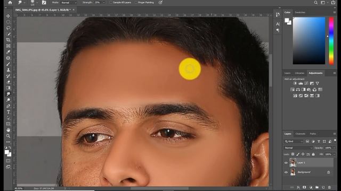Enable Finger Painting checkbox

coord(136,3)
